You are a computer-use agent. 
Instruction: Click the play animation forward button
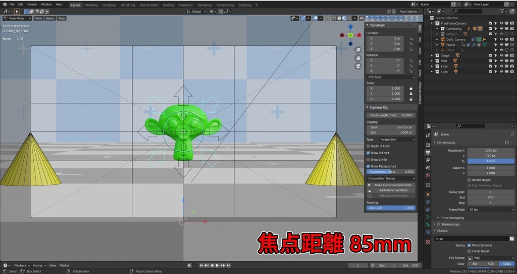point(217,265)
